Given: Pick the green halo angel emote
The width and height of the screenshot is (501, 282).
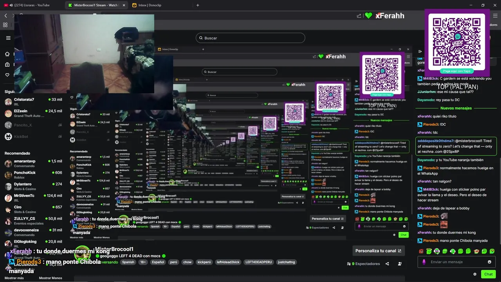Looking at the screenshot, I should coord(429,251).
